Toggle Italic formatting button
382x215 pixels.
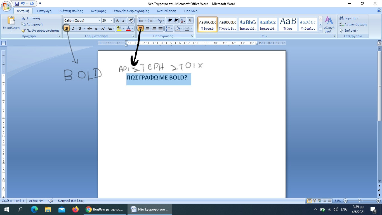click(x=73, y=29)
